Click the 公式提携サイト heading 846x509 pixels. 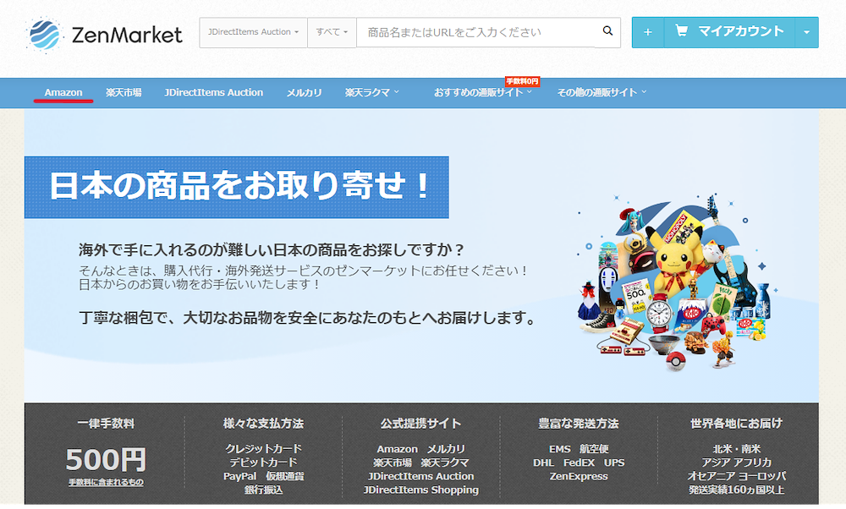(x=420, y=424)
